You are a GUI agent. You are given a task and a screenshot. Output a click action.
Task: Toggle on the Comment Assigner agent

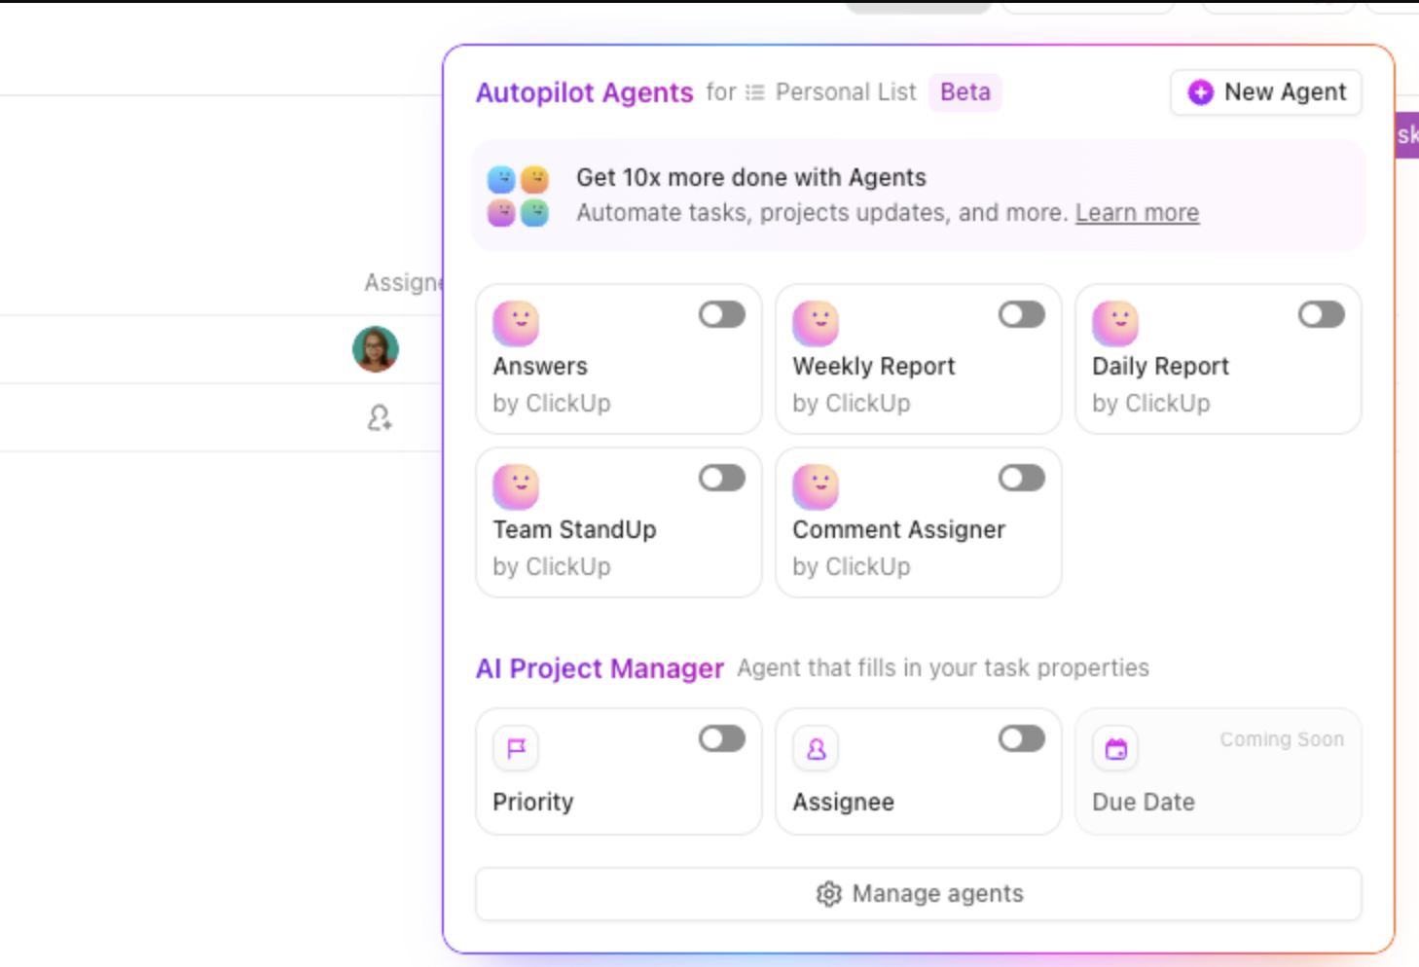tap(1022, 478)
